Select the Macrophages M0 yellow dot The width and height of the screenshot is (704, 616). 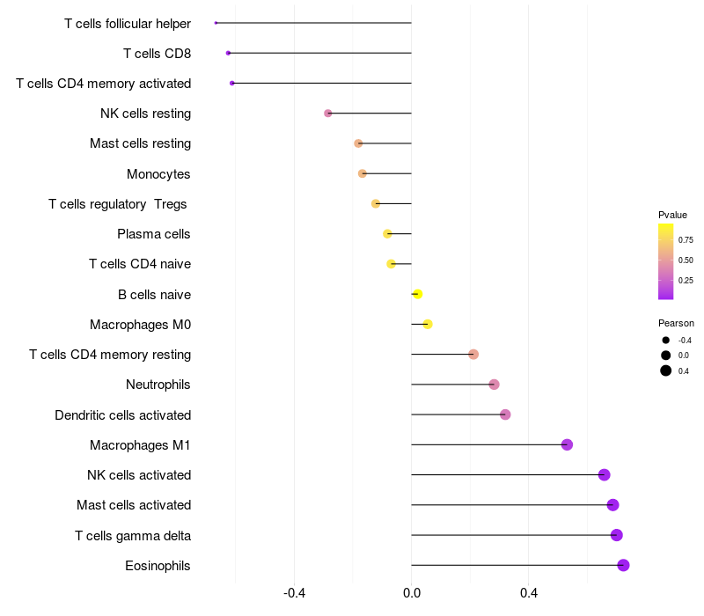[x=428, y=324]
